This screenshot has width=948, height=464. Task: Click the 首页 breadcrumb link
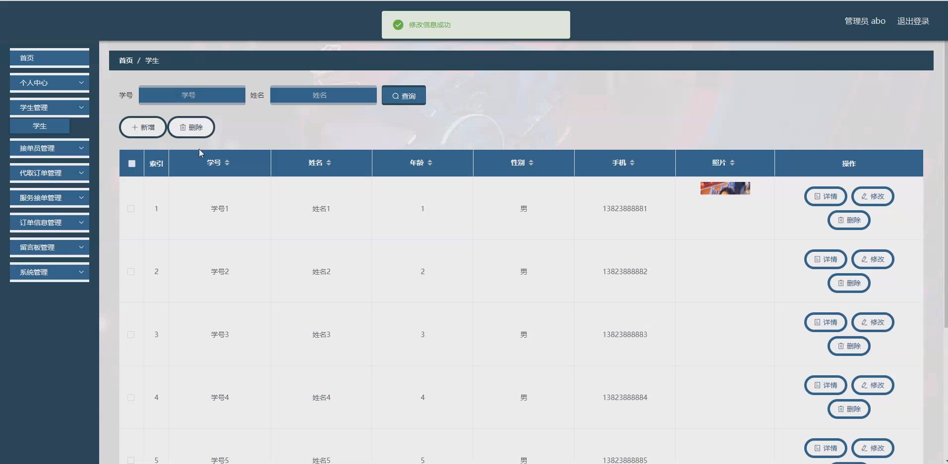click(126, 60)
